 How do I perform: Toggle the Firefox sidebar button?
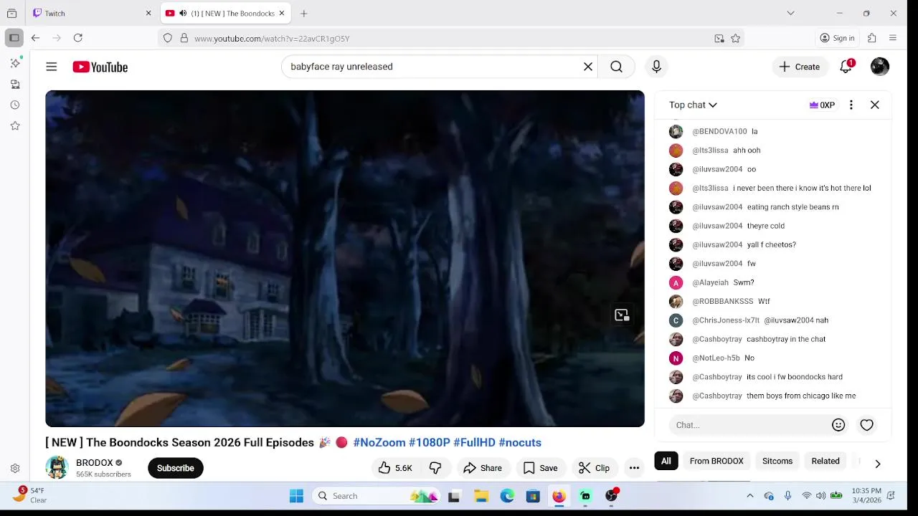tap(14, 38)
